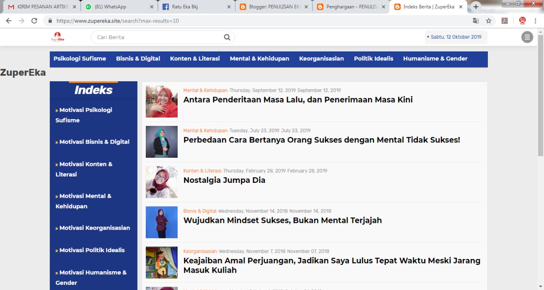Click Konten & Literasi label on Nostalgia article
The image size is (544, 290).
(x=202, y=171)
